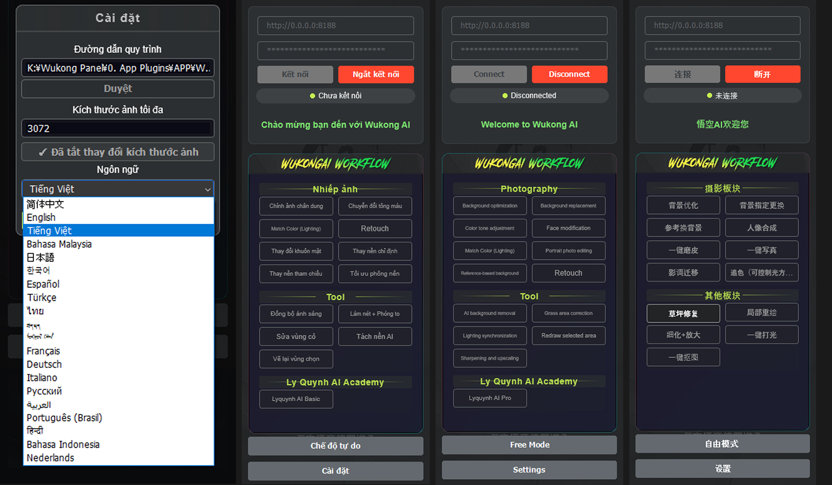The width and height of the screenshot is (832, 485).
Task: Open Background optimization workflow
Action: point(490,206)
